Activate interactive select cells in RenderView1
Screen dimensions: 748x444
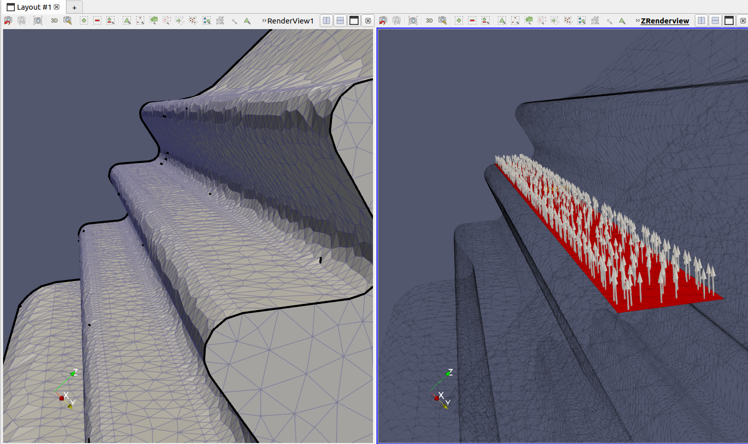pyautogui.click(x=220, y=20)
